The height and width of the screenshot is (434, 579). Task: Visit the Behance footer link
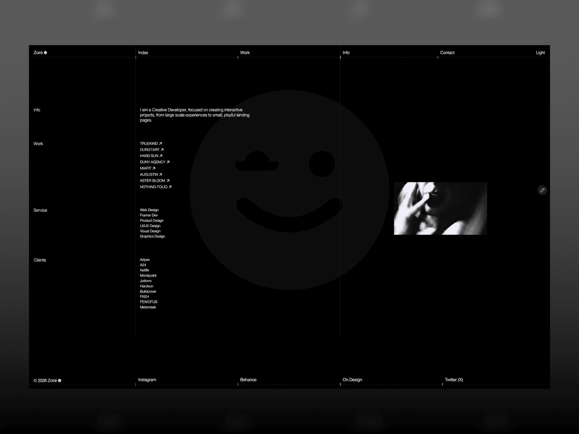pyautogui.click(x=248, y=380)
